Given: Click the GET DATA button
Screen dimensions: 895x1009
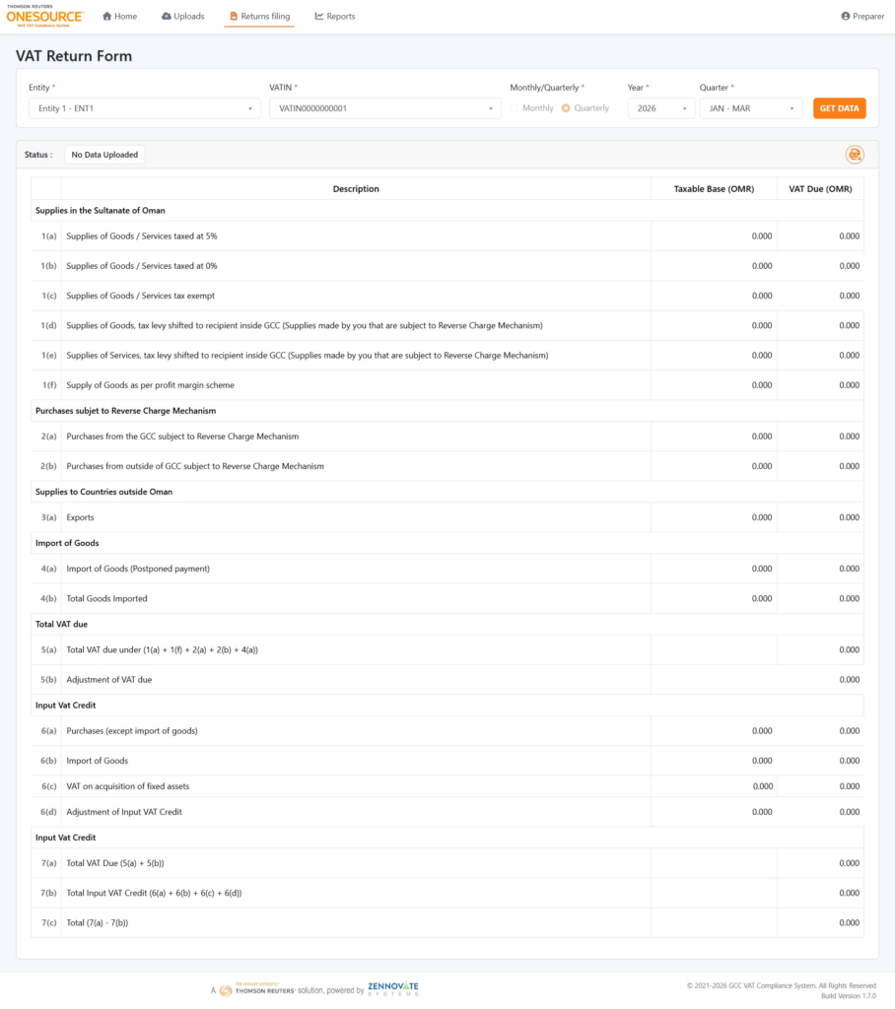Looking at the screenshot, I should [x=839, y=108].
